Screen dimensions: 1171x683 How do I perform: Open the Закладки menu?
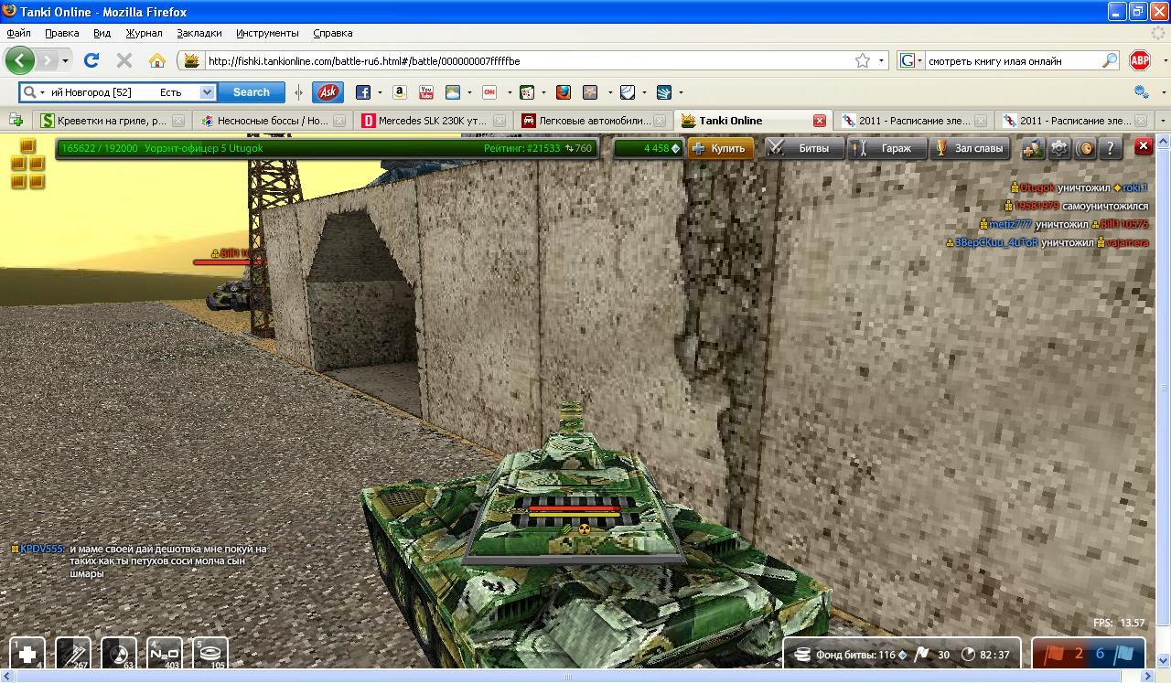[x=199, y=33]
